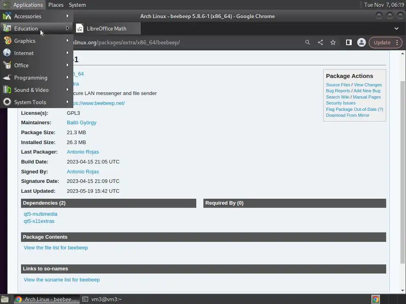Click the Applications menu logo icon
406x304 pixels.
6,5
